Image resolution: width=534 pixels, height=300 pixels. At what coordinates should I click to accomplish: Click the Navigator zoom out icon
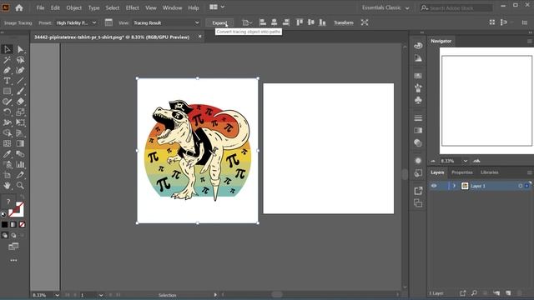click(x=433, y=161)
